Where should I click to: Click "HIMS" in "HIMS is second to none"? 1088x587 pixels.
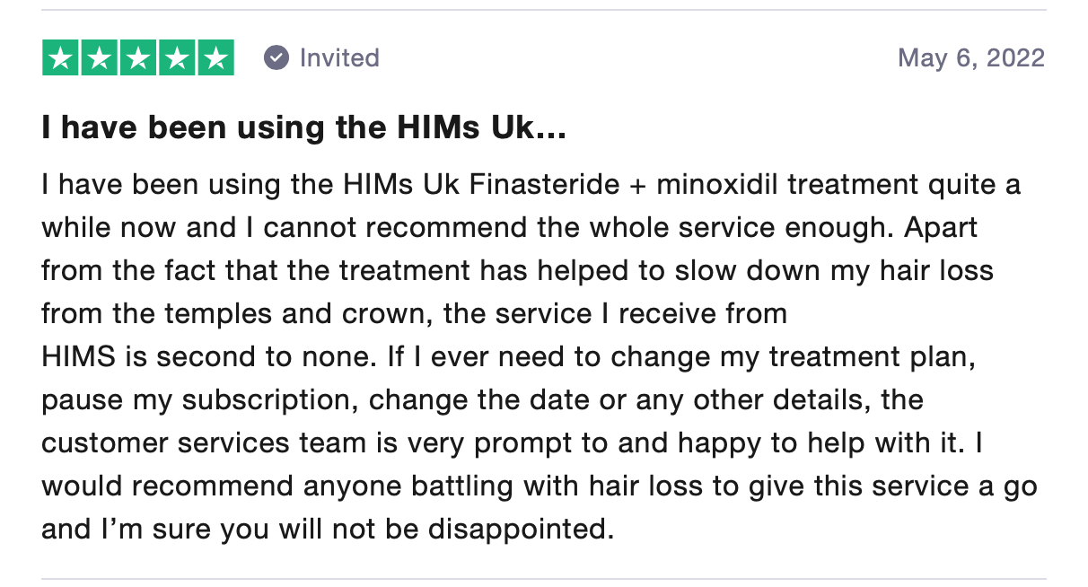[78, 357]
